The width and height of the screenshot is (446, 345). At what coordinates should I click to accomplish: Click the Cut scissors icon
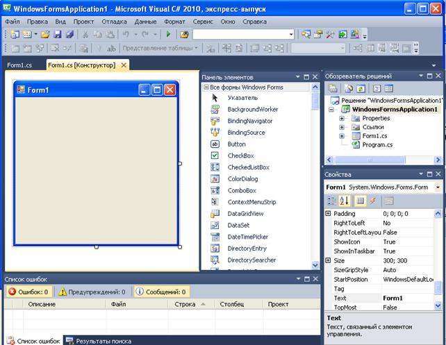coord(85,35)
